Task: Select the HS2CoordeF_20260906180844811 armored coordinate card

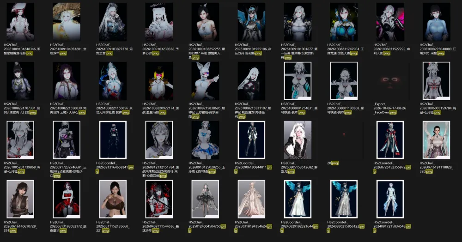Action: [251, 140]
